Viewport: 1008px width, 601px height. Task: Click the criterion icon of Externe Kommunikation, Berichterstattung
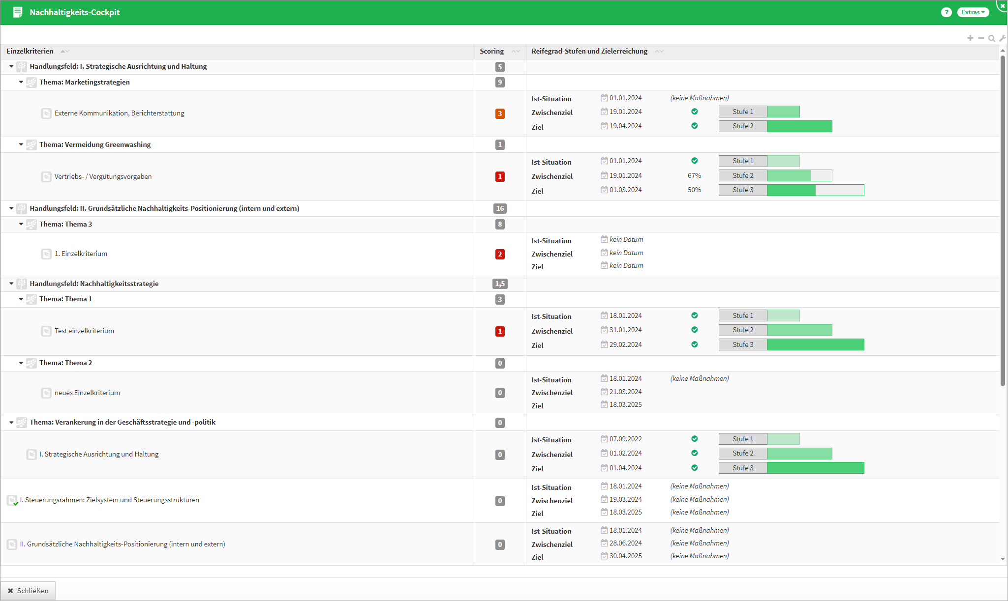pos(46,114)
